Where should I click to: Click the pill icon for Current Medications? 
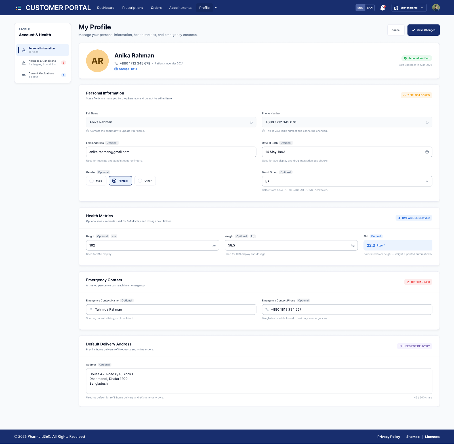(24, 75)
